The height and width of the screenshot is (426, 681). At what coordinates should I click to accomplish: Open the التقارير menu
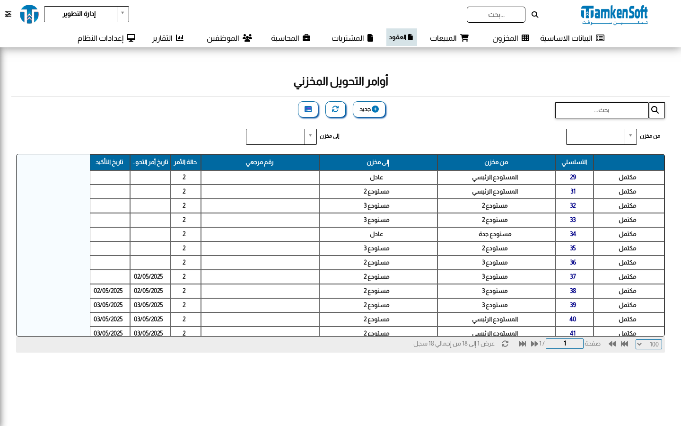(x=167, y=38)
